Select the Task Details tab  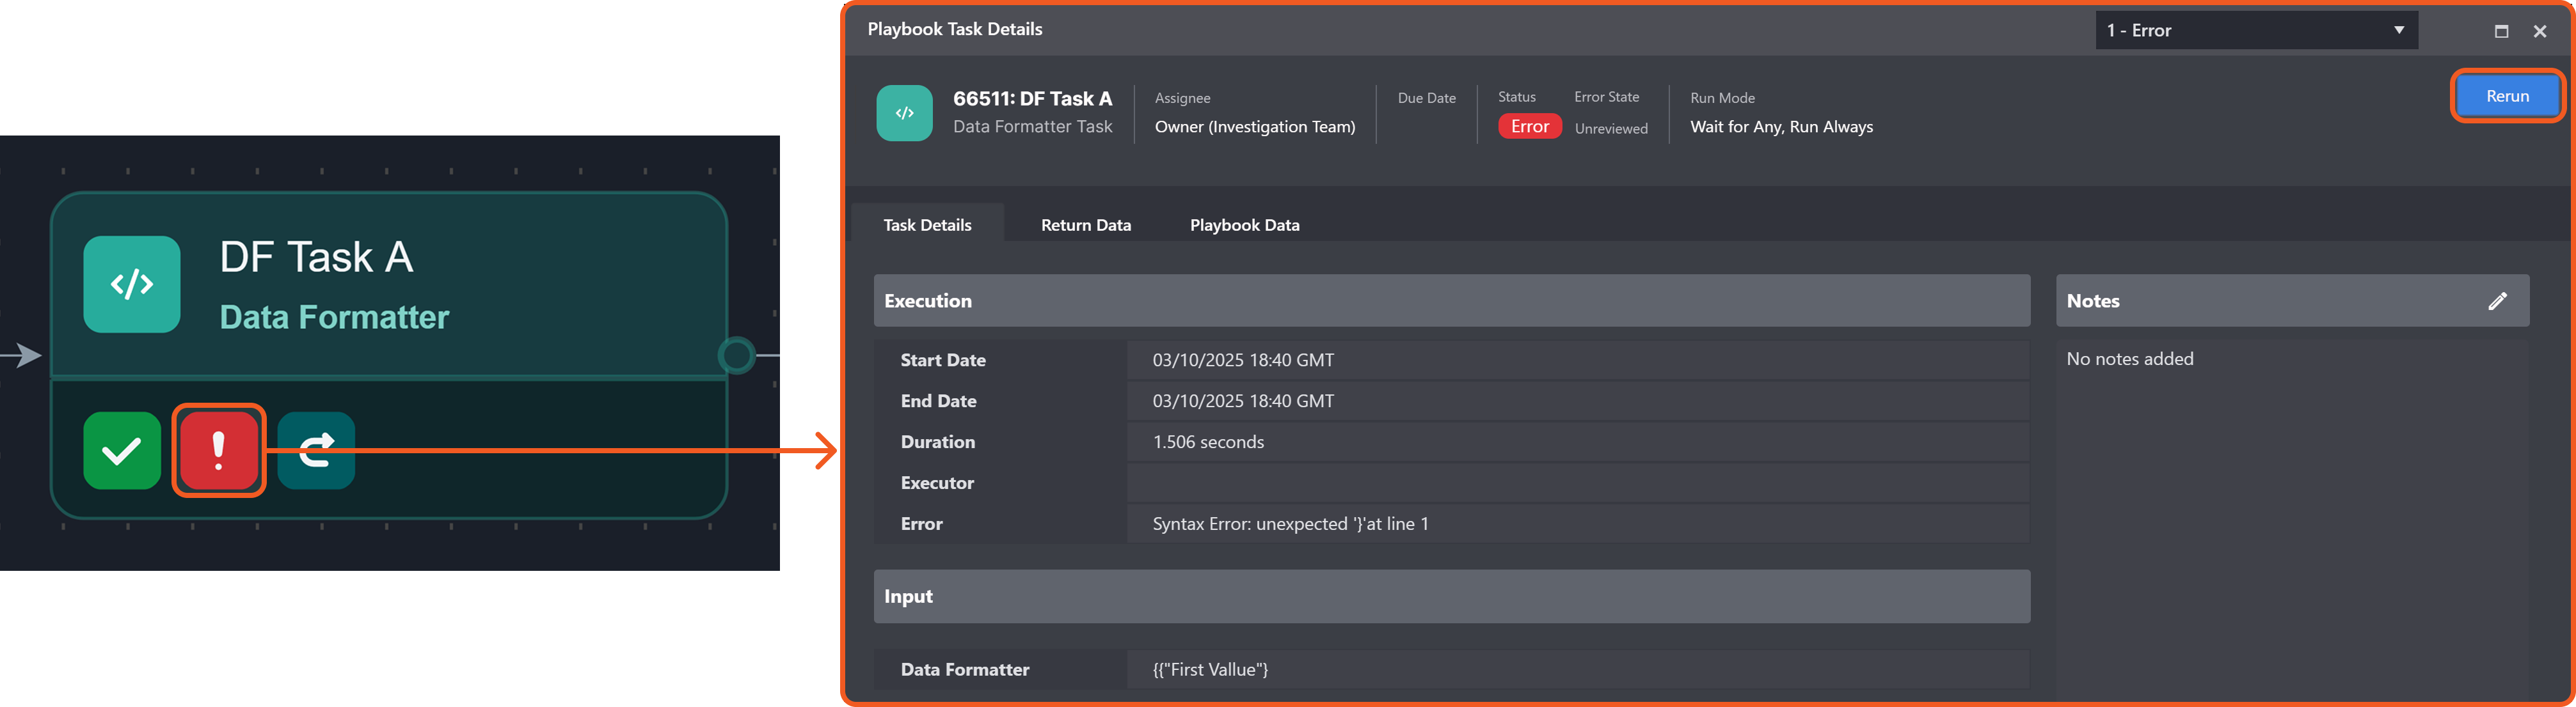tap(927, 224)
